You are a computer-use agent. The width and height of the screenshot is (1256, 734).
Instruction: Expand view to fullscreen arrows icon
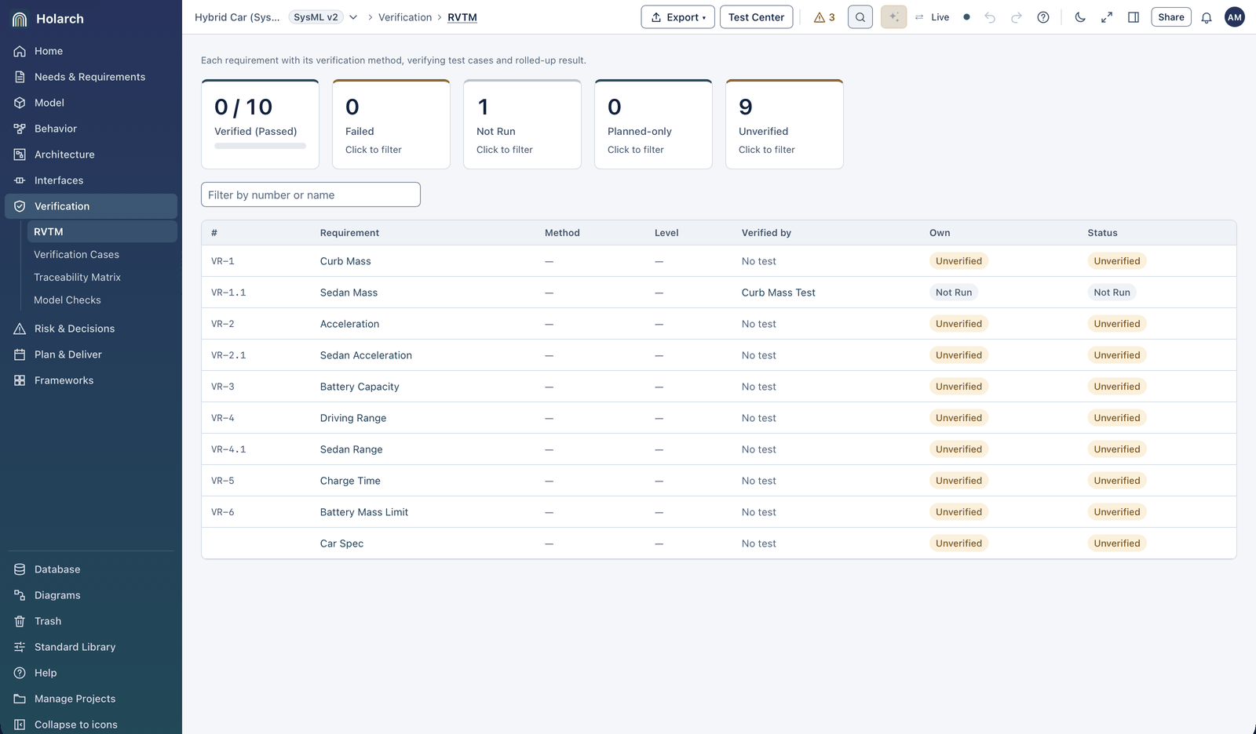coord(1107,17)
